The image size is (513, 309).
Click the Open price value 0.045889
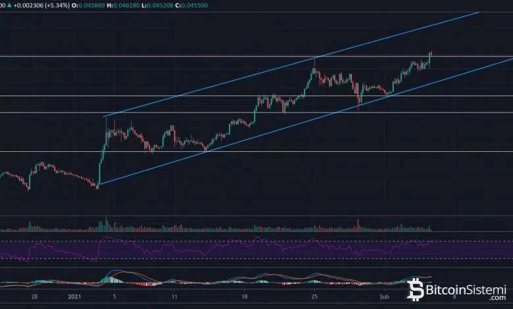coord(93,5)
